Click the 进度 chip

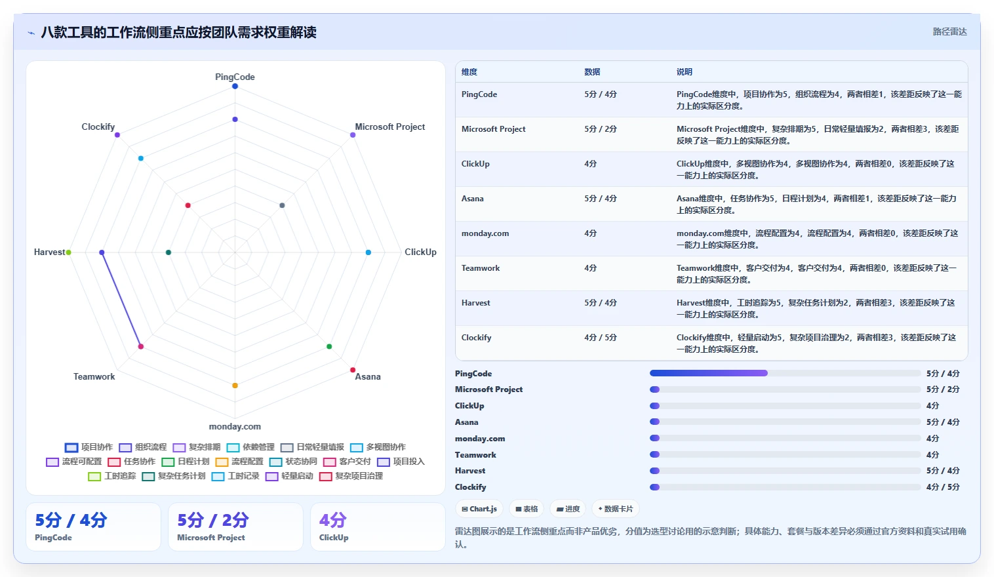(x=568, y=509)
